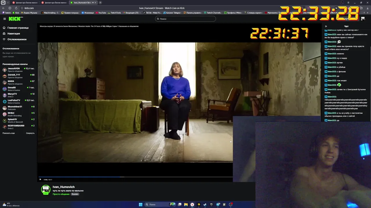This screenshot has width=371, height=208.
Task: Go back in browser history
Action: coord(3,8)
